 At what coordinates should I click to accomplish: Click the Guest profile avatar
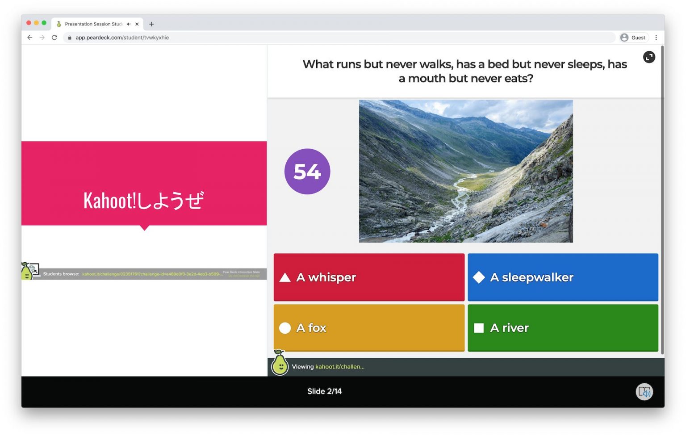pyautogui.click(x=624, y=38)
